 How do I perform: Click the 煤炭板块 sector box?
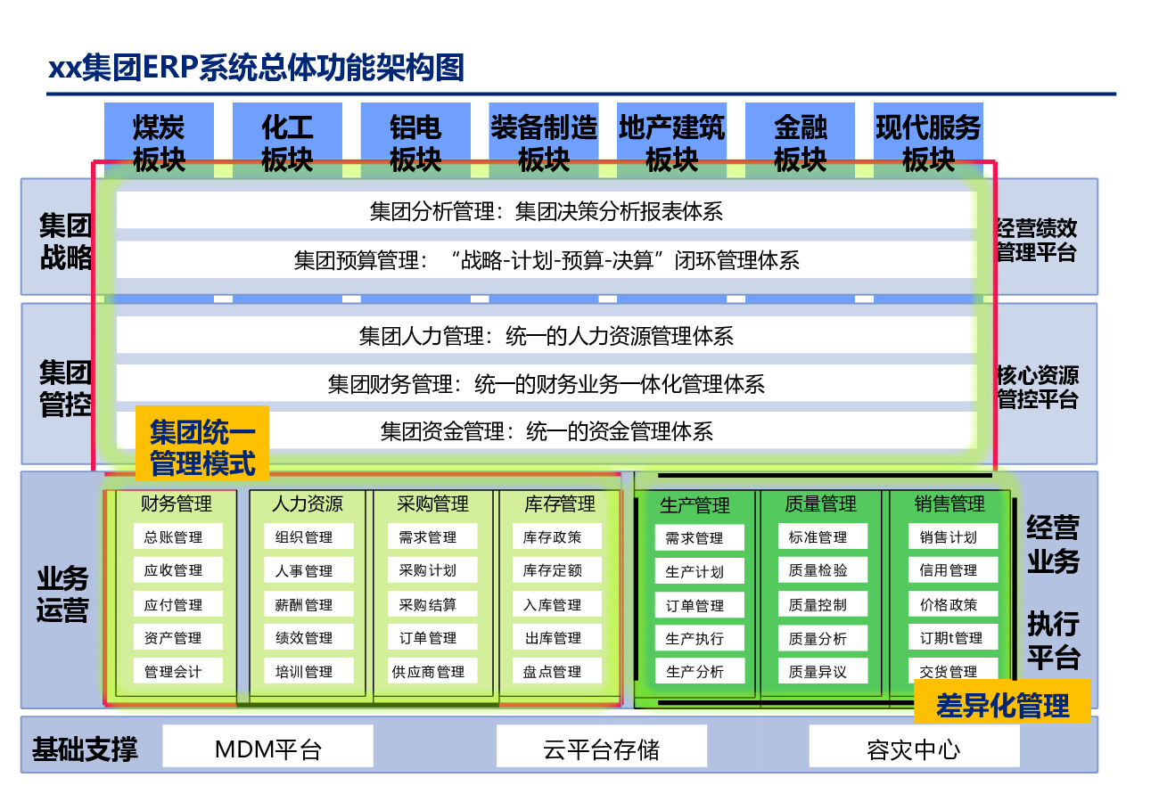pos(159,143)
